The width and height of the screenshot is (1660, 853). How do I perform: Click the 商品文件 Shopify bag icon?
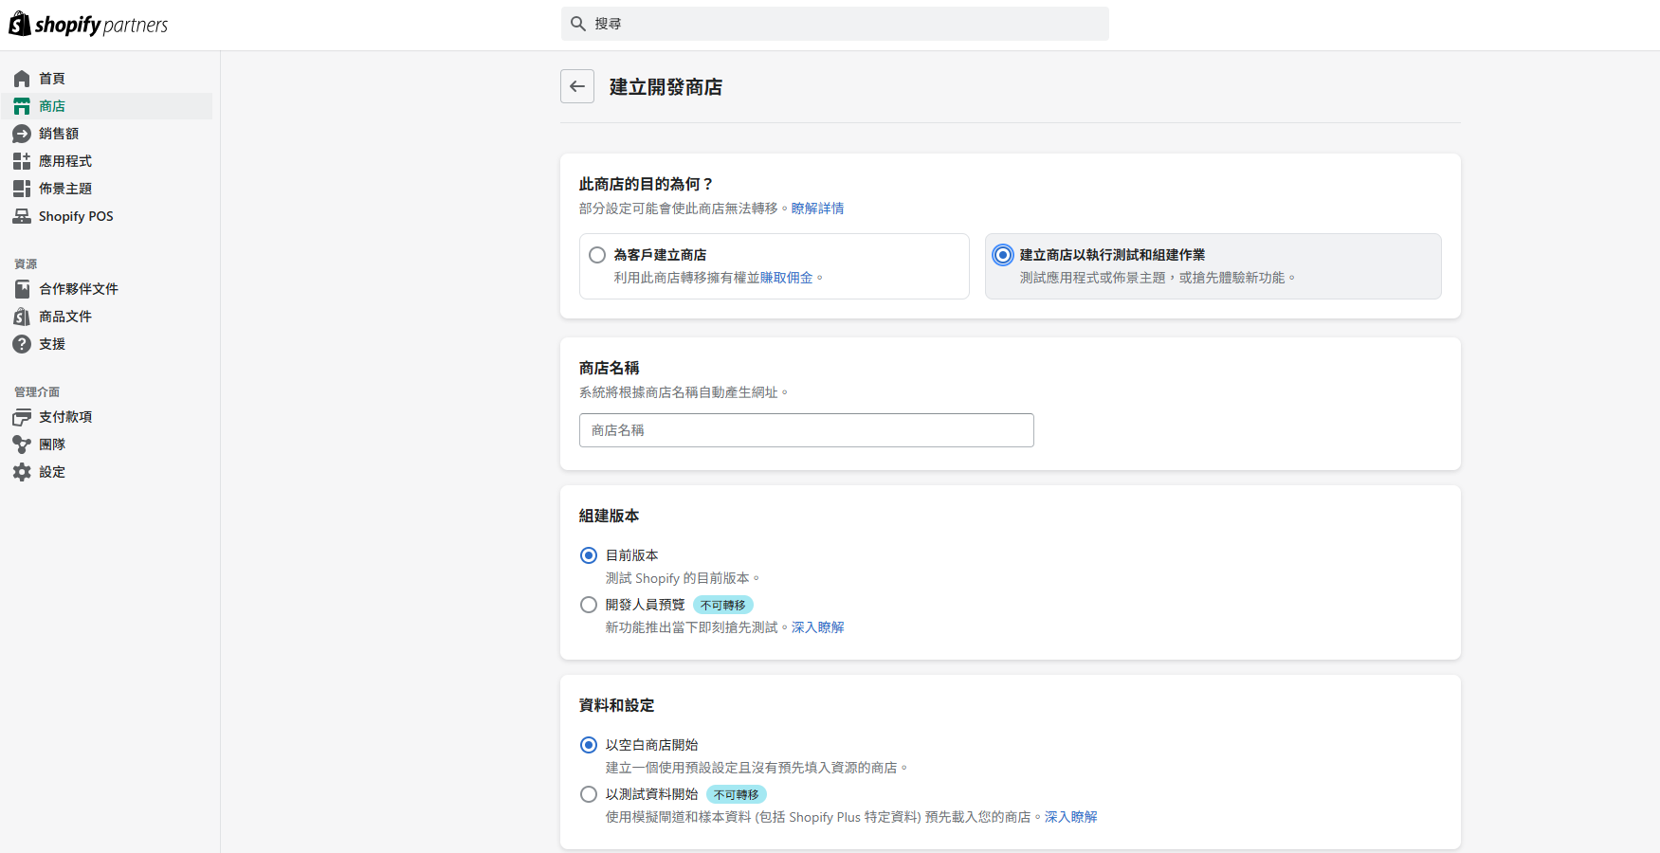tap(22, 317)
